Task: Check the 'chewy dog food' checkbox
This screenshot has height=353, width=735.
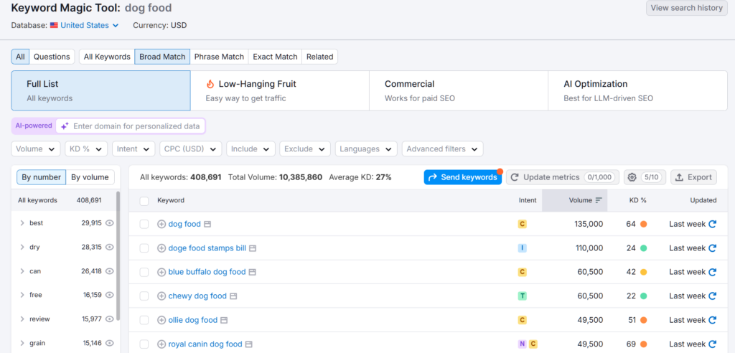Action: pyautogui.click(x=144, y=296)
